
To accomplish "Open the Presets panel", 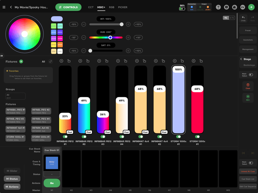I will [x=248, y=30].
